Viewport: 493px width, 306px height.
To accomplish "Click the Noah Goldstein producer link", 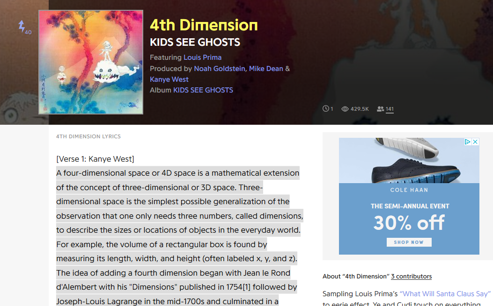I will click(x=219, y=68).
